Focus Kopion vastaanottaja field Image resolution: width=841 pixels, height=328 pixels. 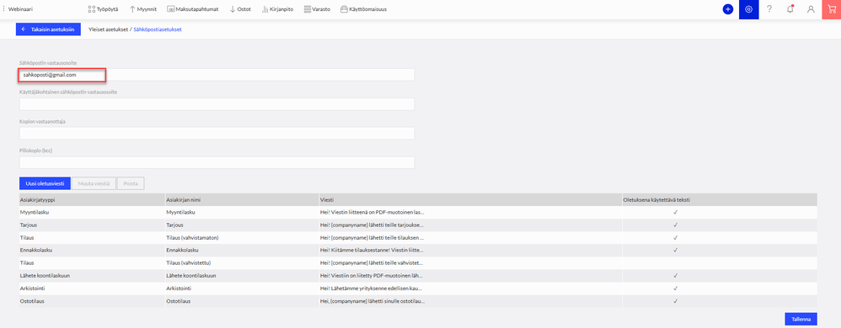click(x=217, y=133)
